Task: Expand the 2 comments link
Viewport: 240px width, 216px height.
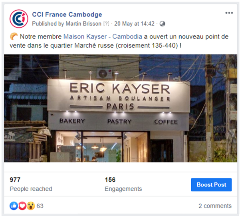Action: tap(215, 206)
